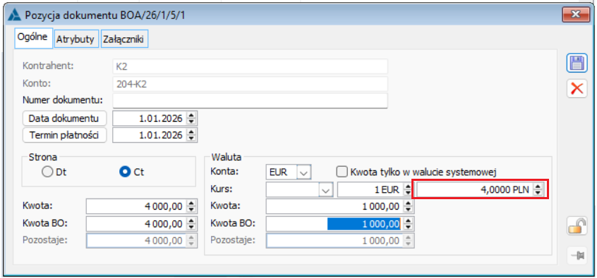Open the Załączniki tab
The image size is (597, 278).
click(x=124, y=39)
